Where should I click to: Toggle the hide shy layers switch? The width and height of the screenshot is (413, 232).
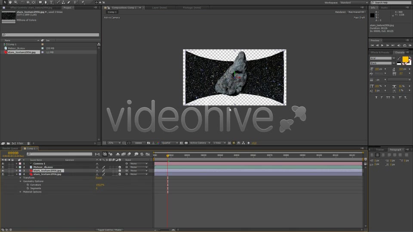click(118, 154)
